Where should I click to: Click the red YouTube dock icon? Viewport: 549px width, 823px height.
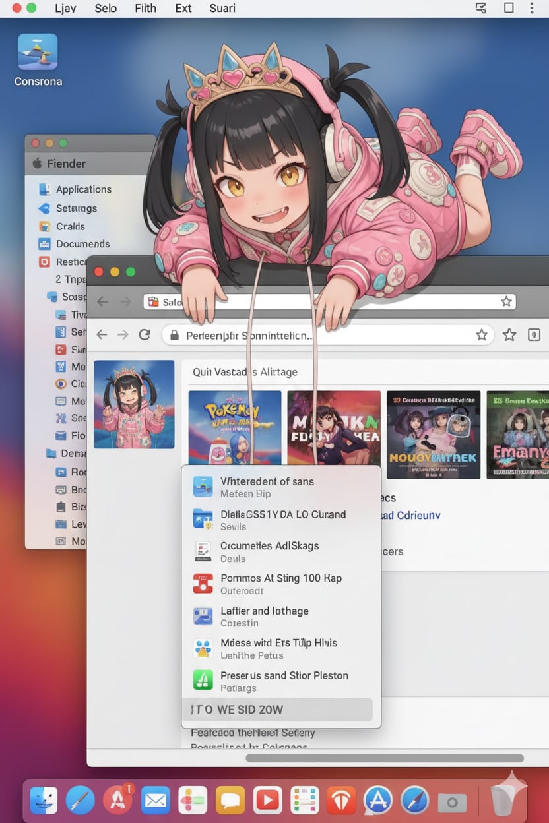click(267, 801)
